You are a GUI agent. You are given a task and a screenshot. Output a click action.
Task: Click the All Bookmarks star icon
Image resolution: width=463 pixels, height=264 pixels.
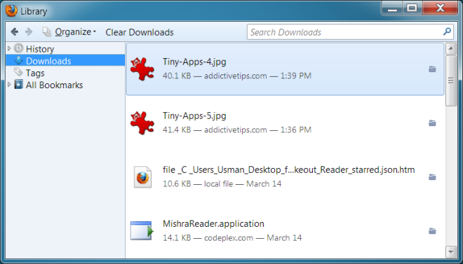pyautogui.click(x=18, y=85)
